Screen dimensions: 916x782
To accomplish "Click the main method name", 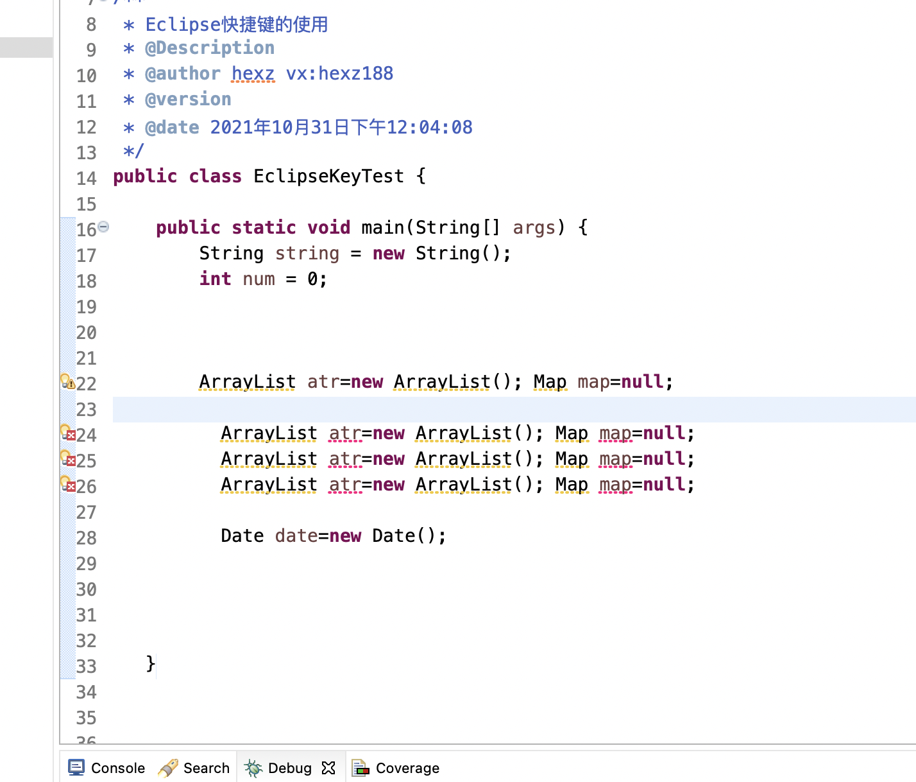I will 382,228.
